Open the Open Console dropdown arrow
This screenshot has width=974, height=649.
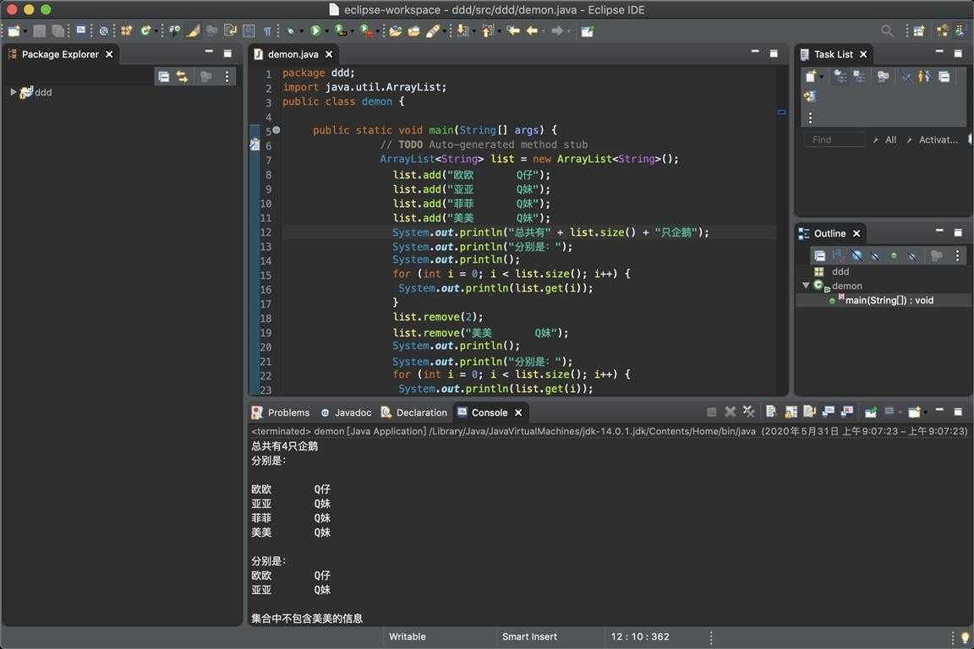point(926,412)
